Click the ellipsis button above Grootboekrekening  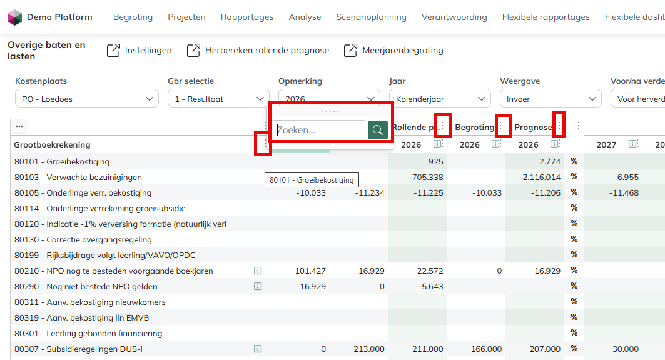[19, 126]
